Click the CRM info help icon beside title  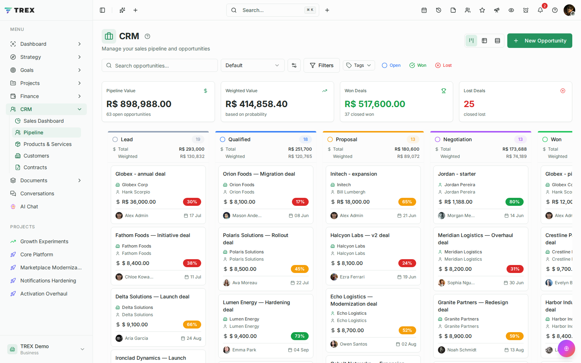pos(147,36)
